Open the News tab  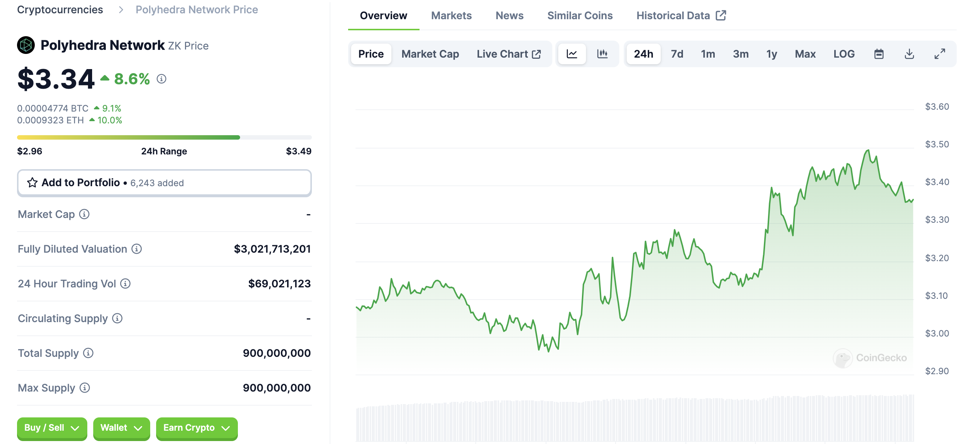[509, 16]
